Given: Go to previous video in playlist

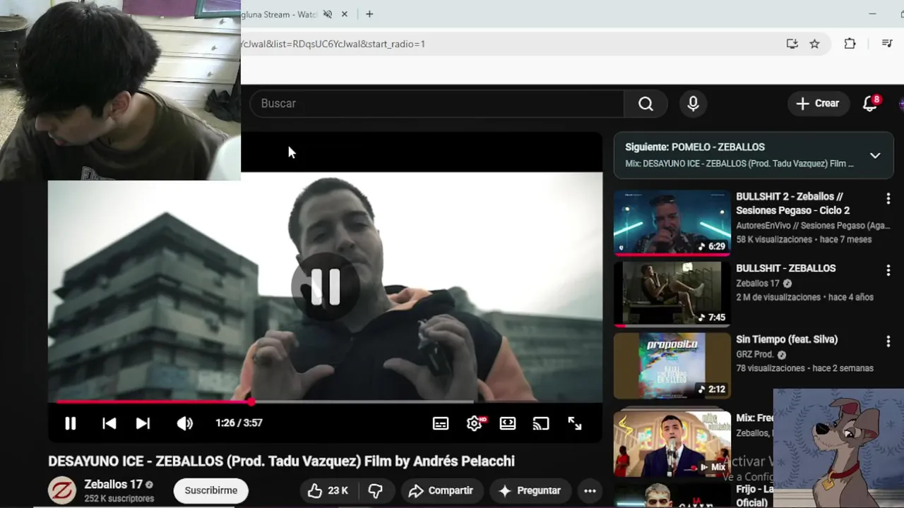Looking at the screenshot, I should pos(109,423).
